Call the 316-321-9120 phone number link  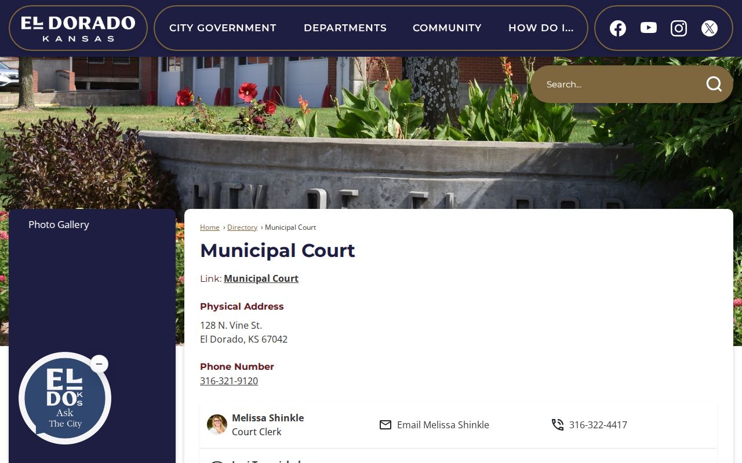[x=229, y=381]
